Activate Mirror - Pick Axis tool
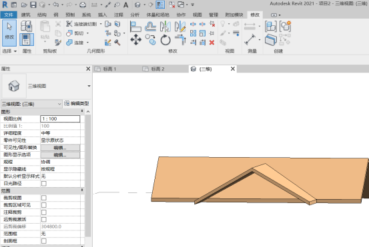Image resolution: width=369 pixels, height=247 pixels. (x=165, y=26)
